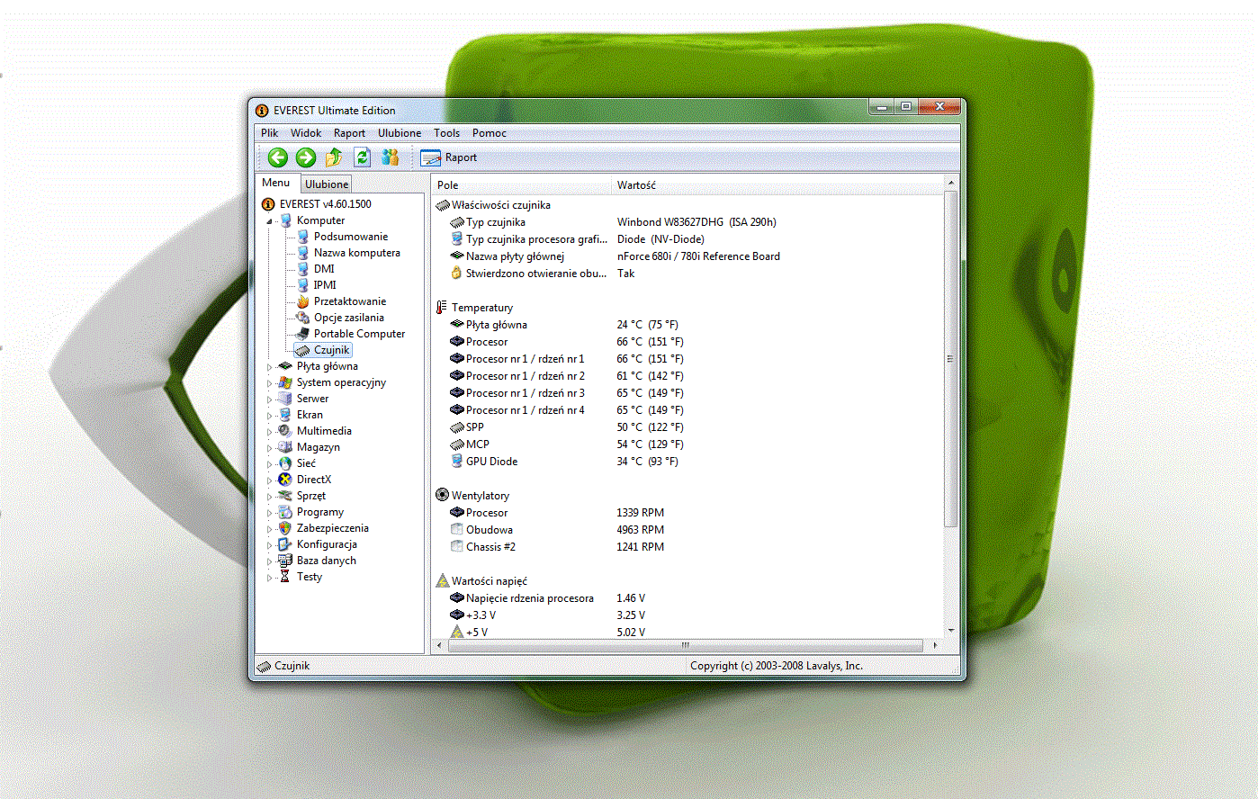The width and height of the screenshot is (1258, 799).
Task: Expand the Konfiguracja tree node
Action: [x=269, y=545]
